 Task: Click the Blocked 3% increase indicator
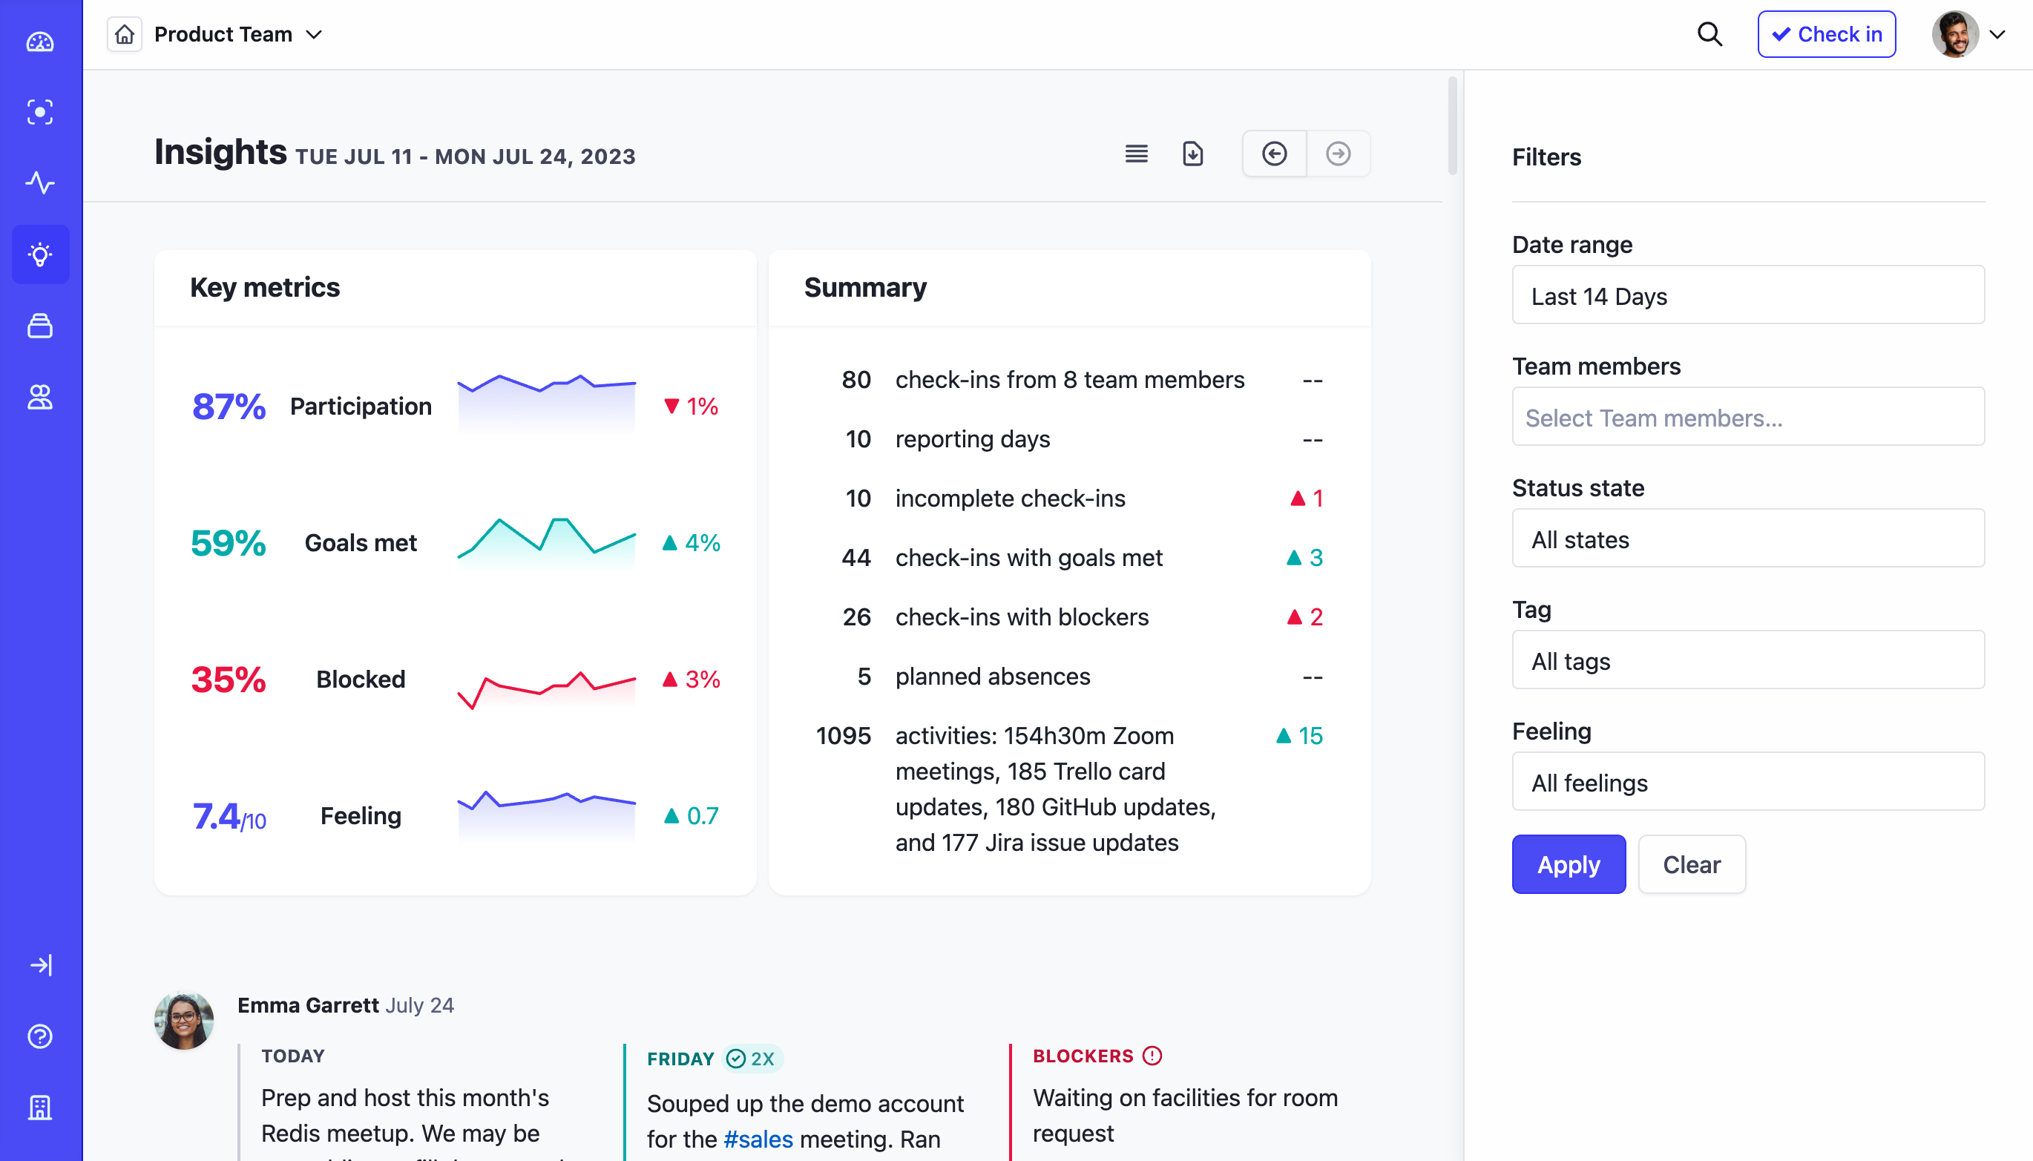click(x=692, y=680)
